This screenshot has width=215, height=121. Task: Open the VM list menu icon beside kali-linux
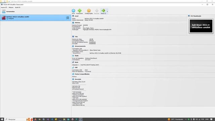(x=68, y=18)
